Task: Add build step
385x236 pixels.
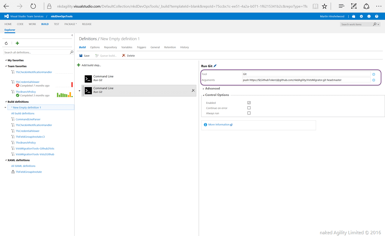Action: point(89,65)
